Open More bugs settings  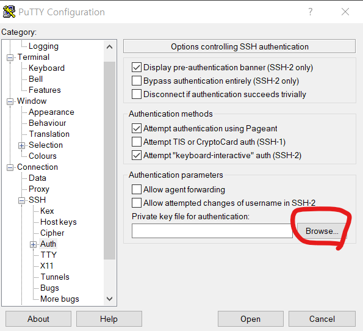click(x=60, y=299)
